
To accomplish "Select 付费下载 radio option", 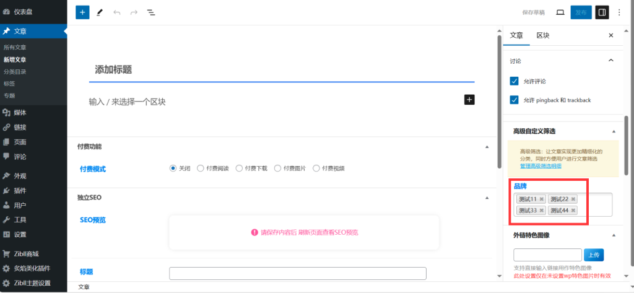I will (x=239, y=168).
